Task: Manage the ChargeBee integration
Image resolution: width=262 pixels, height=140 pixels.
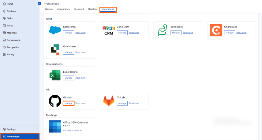Action: click(230, 33)
